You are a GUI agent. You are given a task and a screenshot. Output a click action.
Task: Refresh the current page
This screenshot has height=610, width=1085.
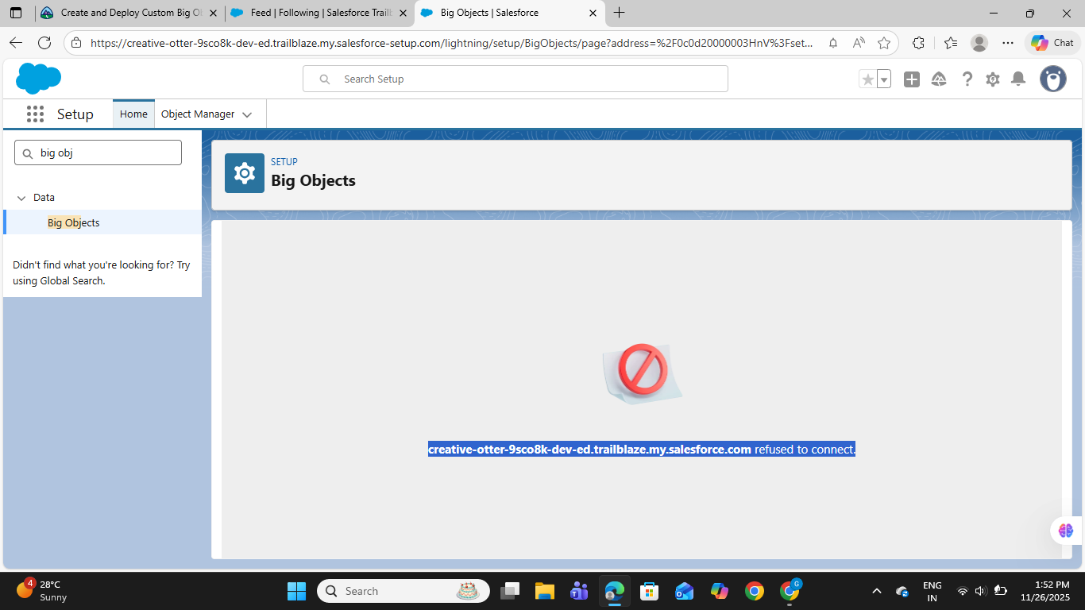coord(44,43)
